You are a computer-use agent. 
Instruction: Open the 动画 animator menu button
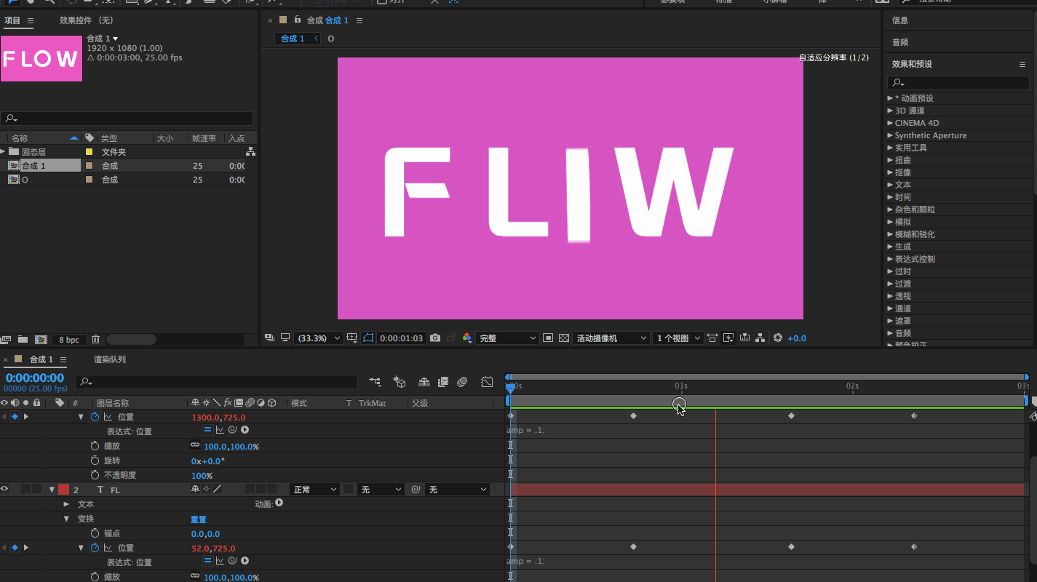(x=279, y=503)
